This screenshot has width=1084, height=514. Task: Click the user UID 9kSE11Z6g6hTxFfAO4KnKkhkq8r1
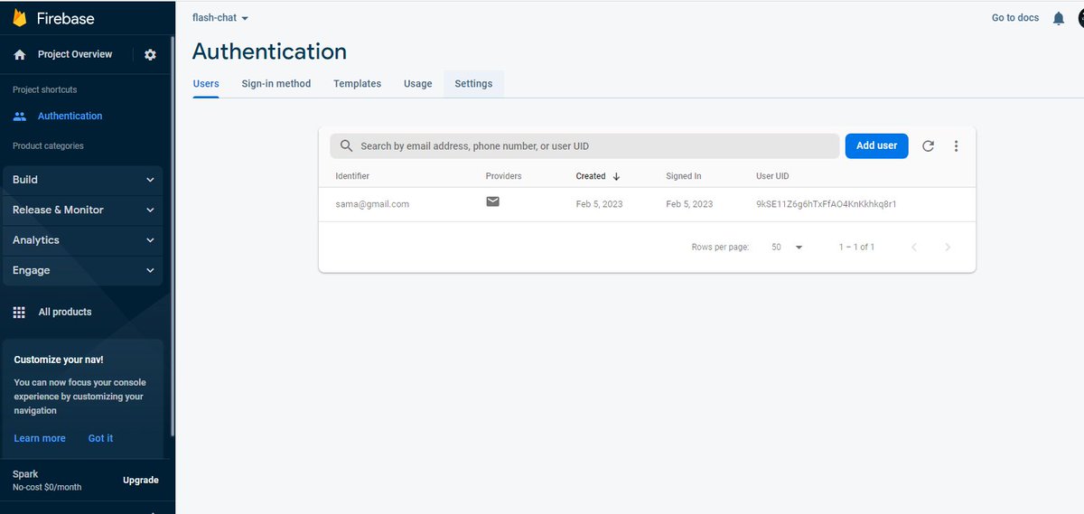point(826,204)
